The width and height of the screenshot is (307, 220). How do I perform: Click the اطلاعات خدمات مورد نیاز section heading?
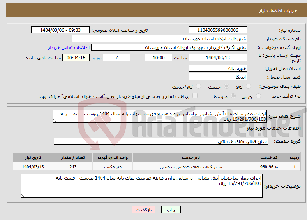(273, 128)
